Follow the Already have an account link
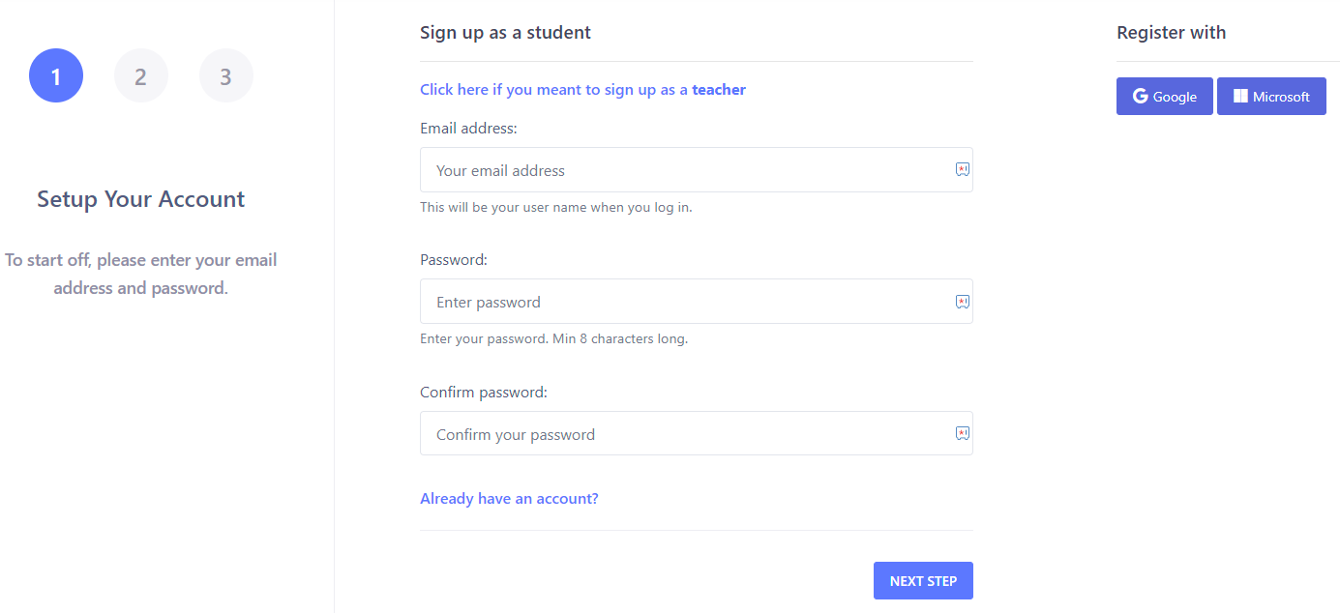Screen dimensions: 1340x613 (509, 499)
